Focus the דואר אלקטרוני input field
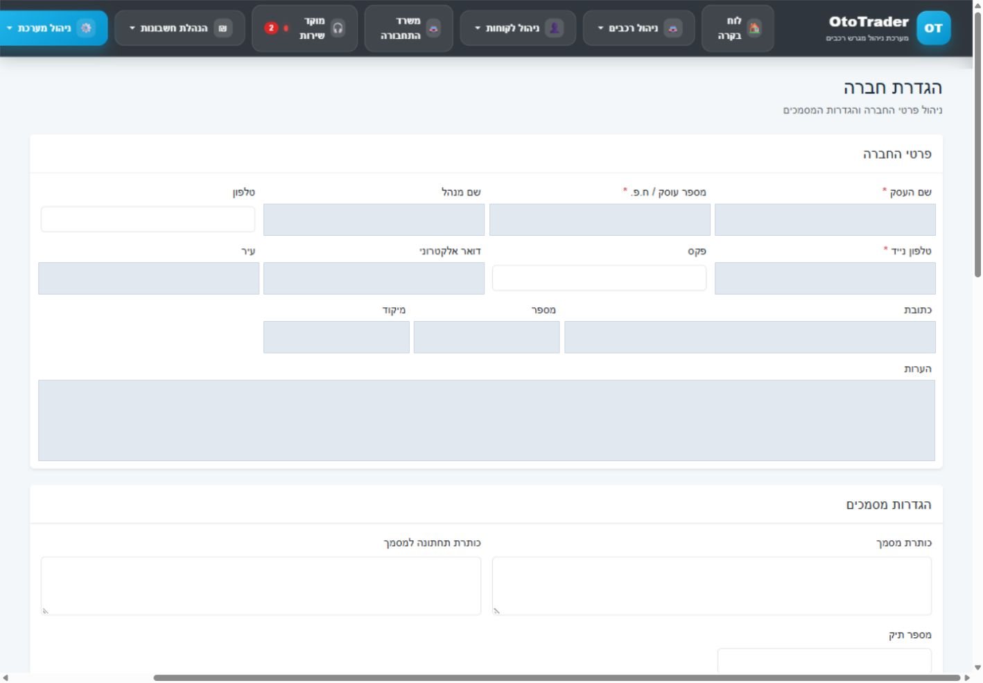 coord(374,278)
